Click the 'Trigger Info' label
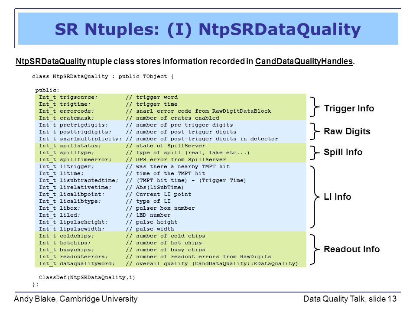Viewport: 416px width, 312px height. pyautogui.click(x=349, y=108)
